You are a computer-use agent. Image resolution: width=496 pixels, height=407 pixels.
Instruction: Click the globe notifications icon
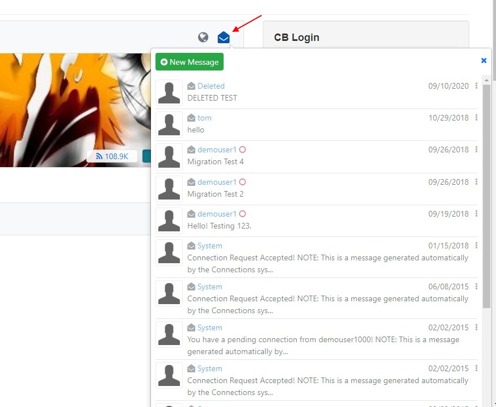click(203, 38)
